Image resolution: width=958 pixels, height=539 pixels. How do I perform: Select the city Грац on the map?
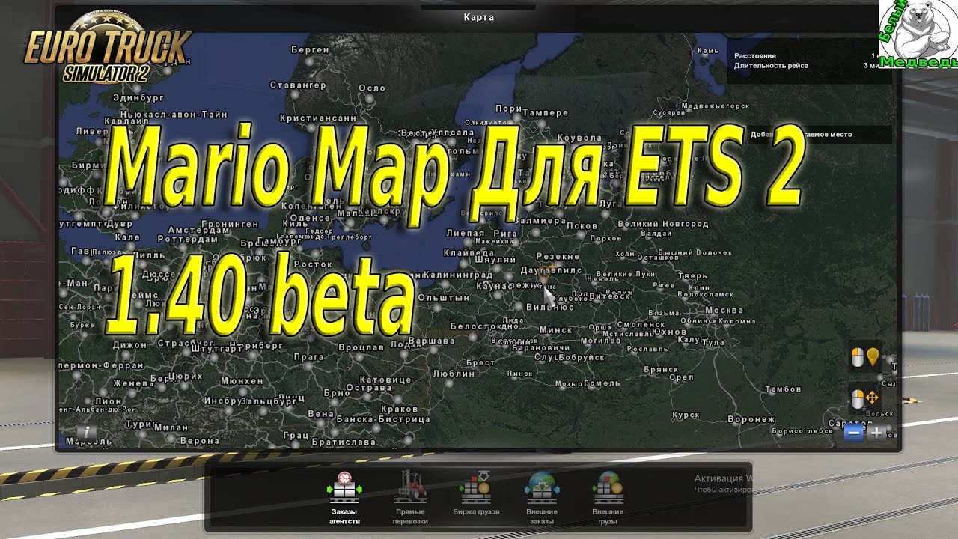[x=296, y=435]
